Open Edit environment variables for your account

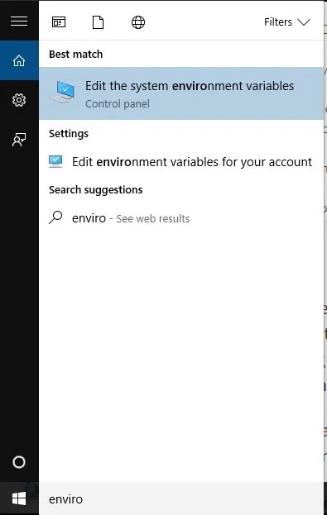click(181, 162)
